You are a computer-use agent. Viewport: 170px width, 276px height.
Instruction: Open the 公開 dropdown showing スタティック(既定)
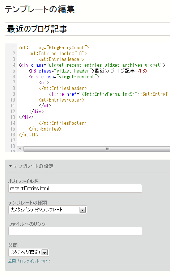pos(29,252)
